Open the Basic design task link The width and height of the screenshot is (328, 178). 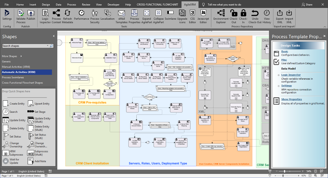point(284,51)
